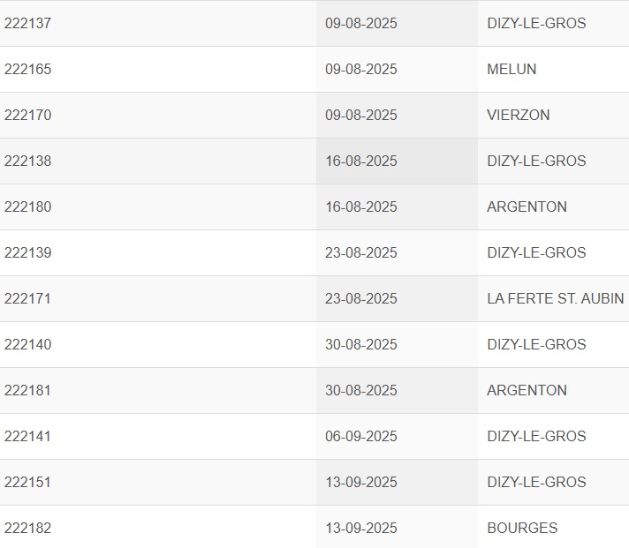Click the 09-08-2025 date in row 222165
This screenshot has width=629, height=548.
tap(361, 70)
